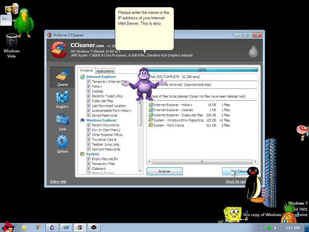Open the Windows Vista recycle bin icon
Viewport: 309px width, 232px height.
tap(11, 46)
